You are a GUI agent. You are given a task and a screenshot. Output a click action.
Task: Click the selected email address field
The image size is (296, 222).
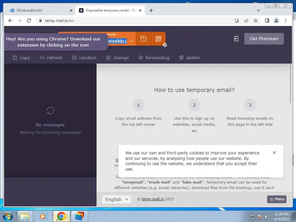click(117, 41)
